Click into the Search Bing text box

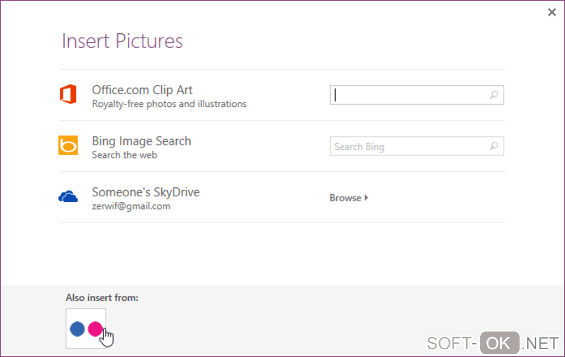pyautogui.click(x=410, y=146)
